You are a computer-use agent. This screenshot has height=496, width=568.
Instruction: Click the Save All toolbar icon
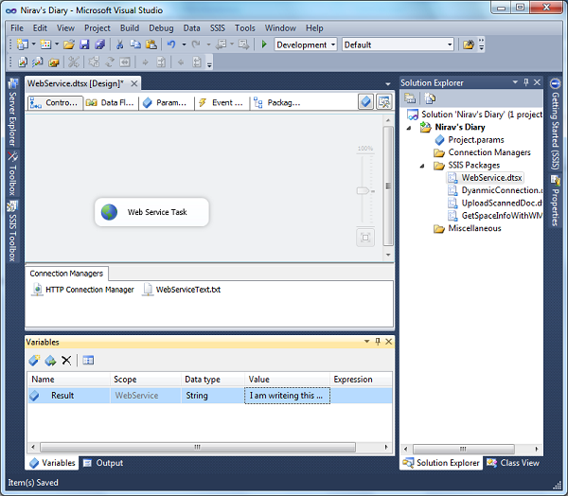[98, 44]
